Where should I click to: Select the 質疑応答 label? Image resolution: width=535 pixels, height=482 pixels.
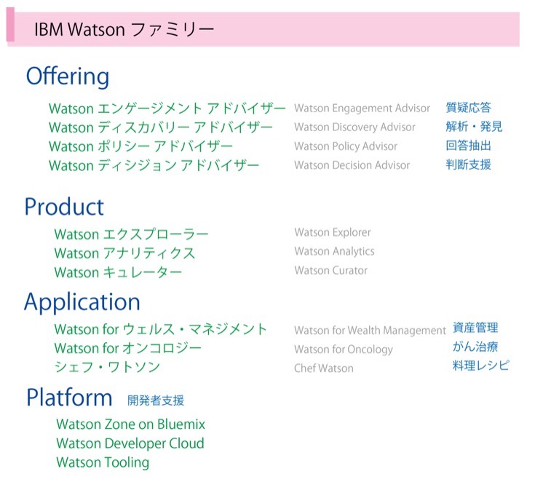pyautogui.click(x=468, y=108)
